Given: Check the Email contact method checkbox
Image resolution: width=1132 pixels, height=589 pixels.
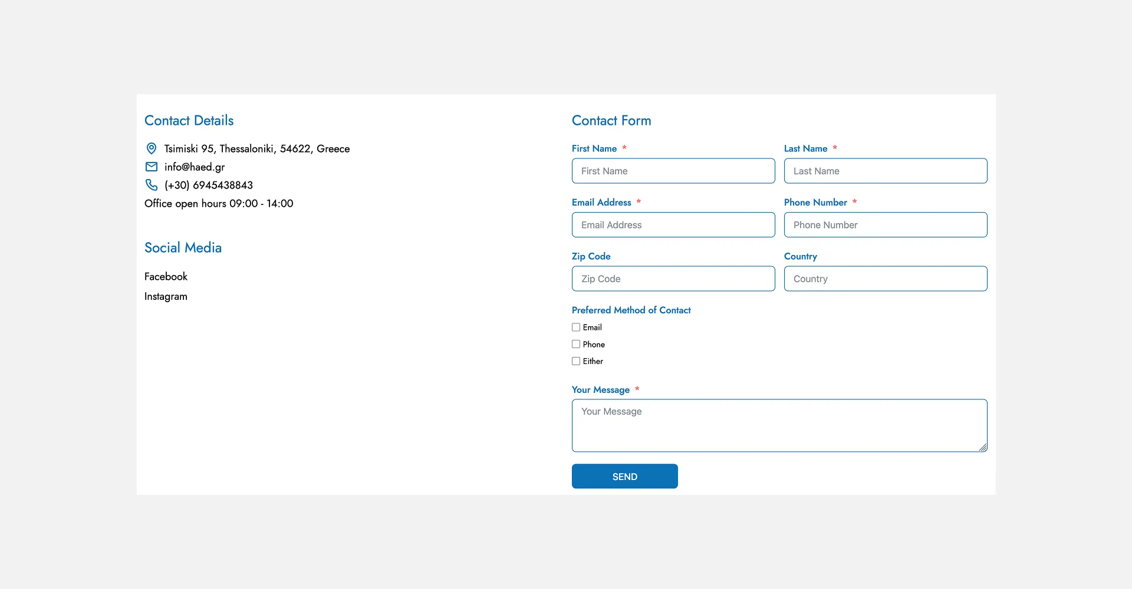Looking at the screenshot, I should pos(576,327).
